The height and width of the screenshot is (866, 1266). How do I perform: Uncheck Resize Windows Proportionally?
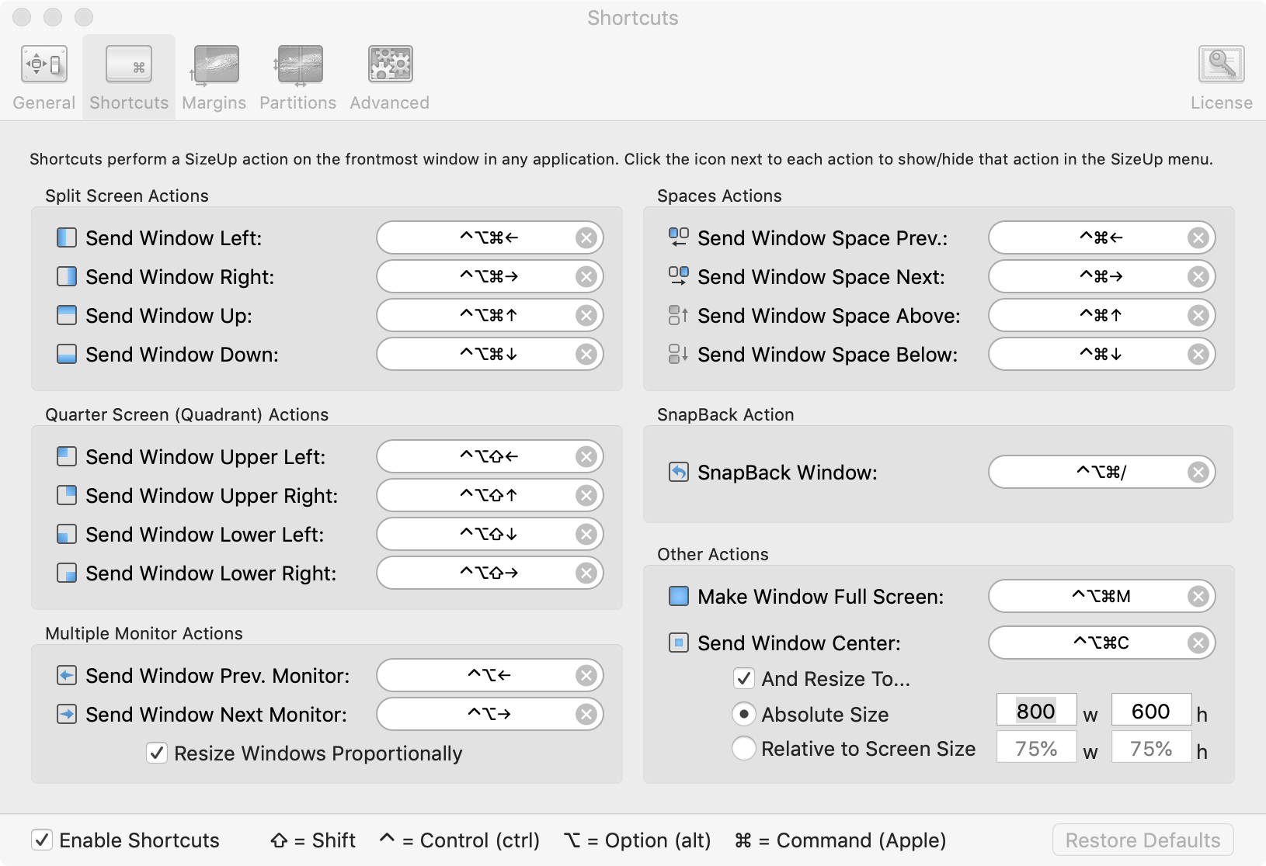click(x=157, y=753)
